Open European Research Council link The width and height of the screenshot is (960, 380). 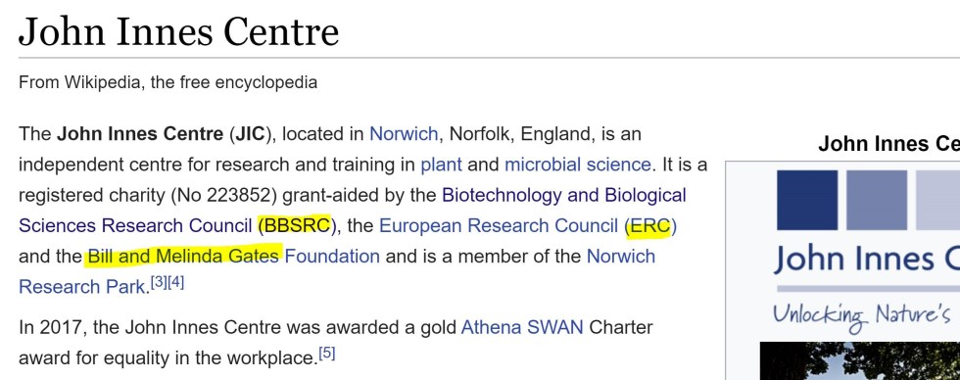click(499, 225)
